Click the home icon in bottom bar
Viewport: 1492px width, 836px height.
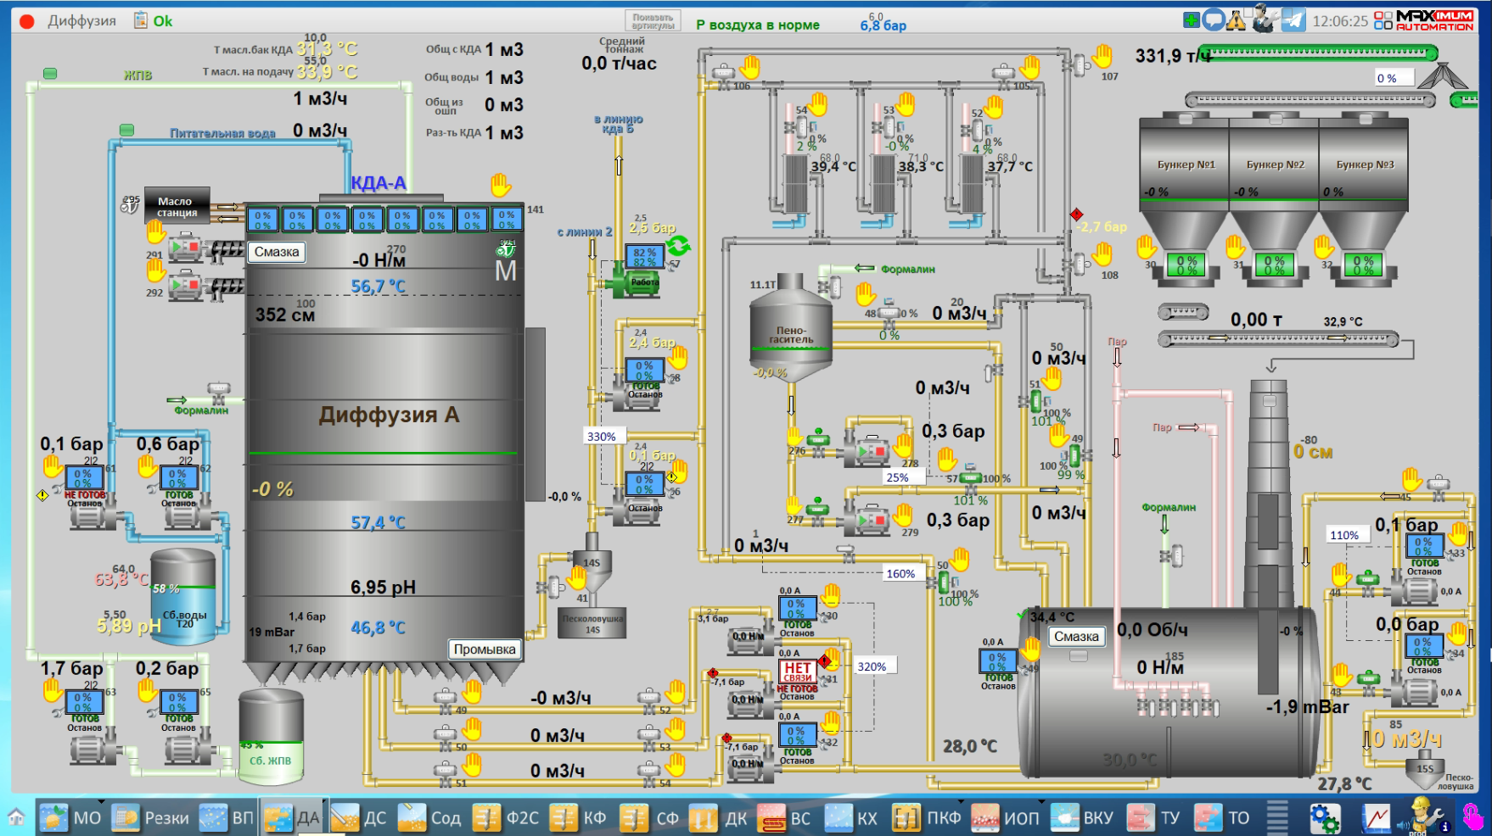tap(16, 818)
